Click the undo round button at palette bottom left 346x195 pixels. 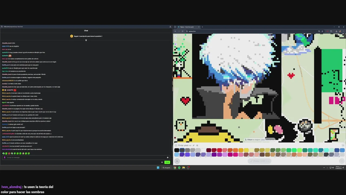pos(177,161)
